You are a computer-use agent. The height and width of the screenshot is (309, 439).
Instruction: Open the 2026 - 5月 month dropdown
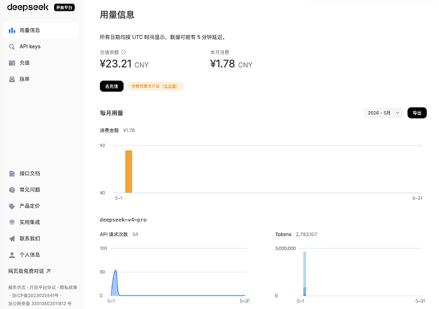[383, 113]
